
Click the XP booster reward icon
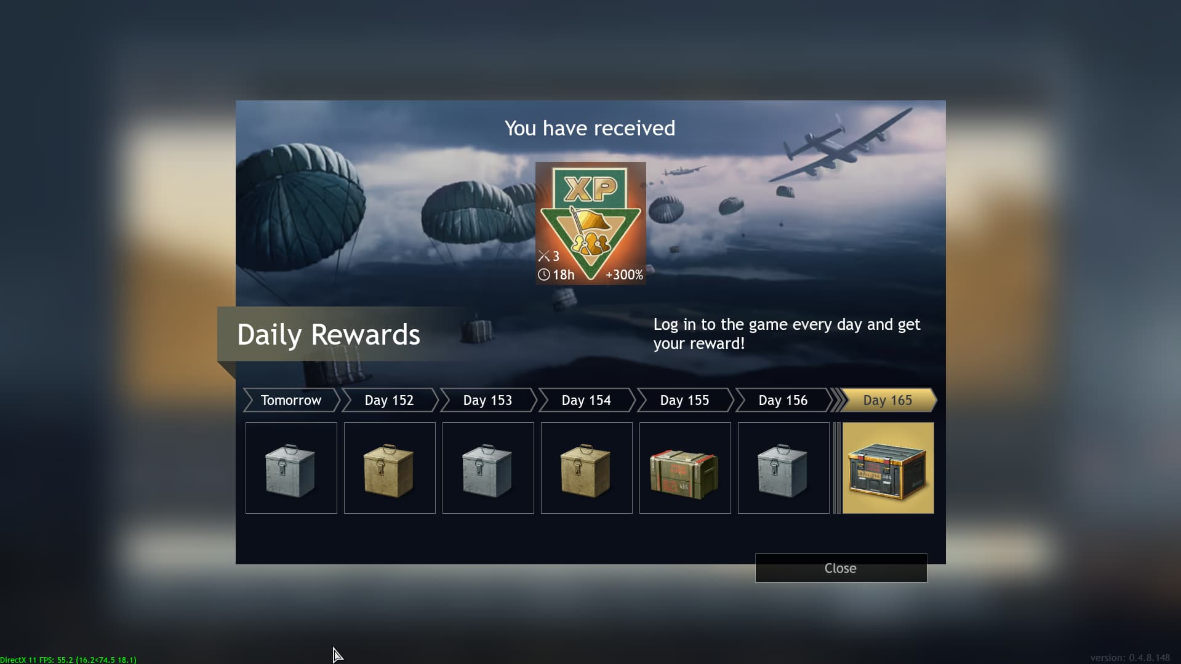[x=590, y=223]
